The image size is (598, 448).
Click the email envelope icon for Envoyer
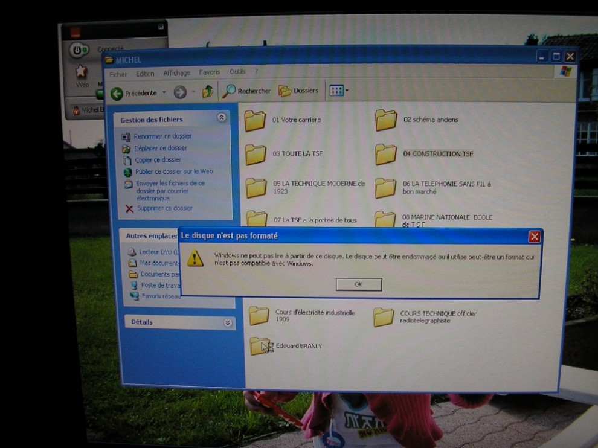129,185
